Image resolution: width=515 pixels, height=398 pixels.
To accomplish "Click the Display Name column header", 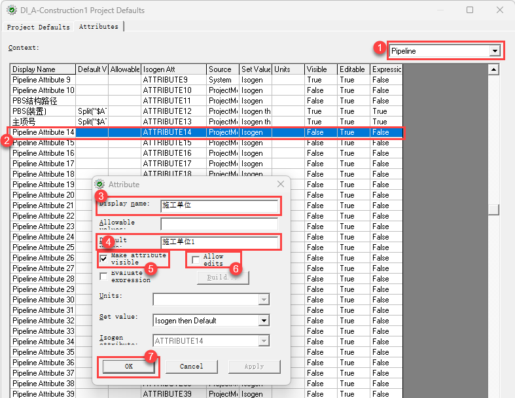I will (43, 69).
